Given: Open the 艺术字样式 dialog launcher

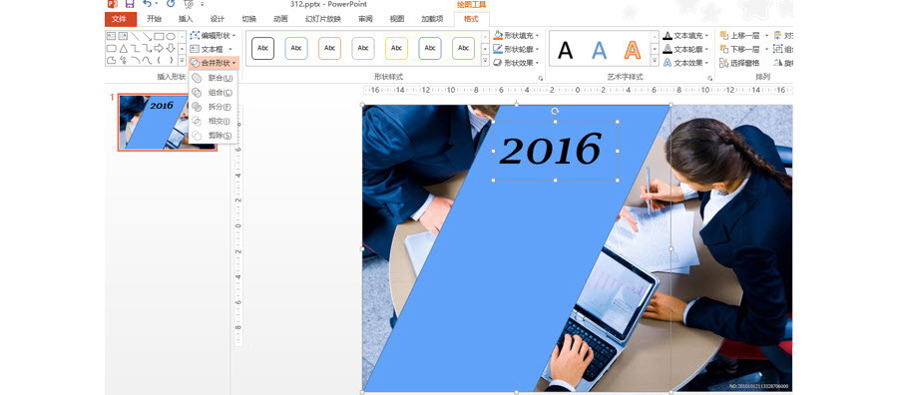Looking at the screenshot, I should tap(709, 78).
